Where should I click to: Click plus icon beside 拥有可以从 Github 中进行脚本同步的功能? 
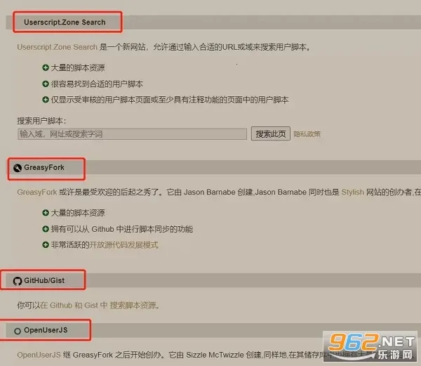[x=46, y=229]
